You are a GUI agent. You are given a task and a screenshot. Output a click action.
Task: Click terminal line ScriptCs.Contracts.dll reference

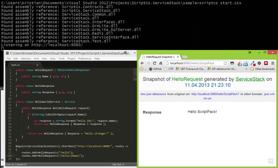tap(57, 7)
